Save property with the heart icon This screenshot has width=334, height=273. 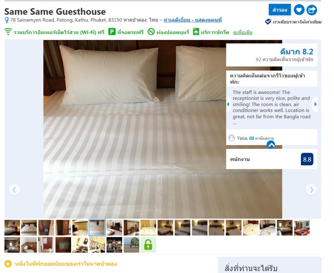click(299, 10)
